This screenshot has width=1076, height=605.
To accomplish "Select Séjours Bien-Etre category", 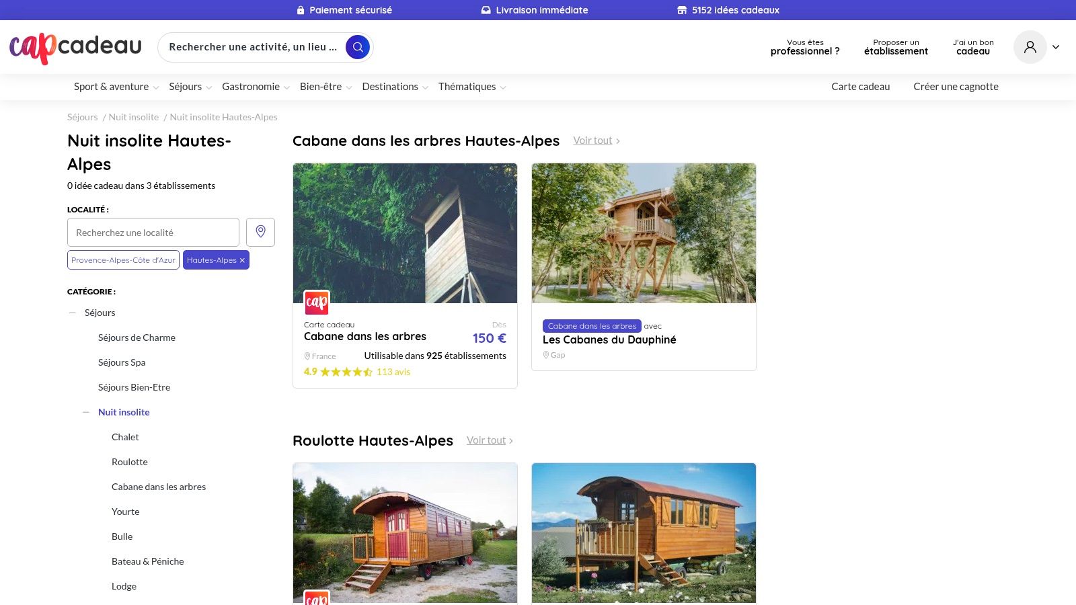I will click(x=134, y=387).
